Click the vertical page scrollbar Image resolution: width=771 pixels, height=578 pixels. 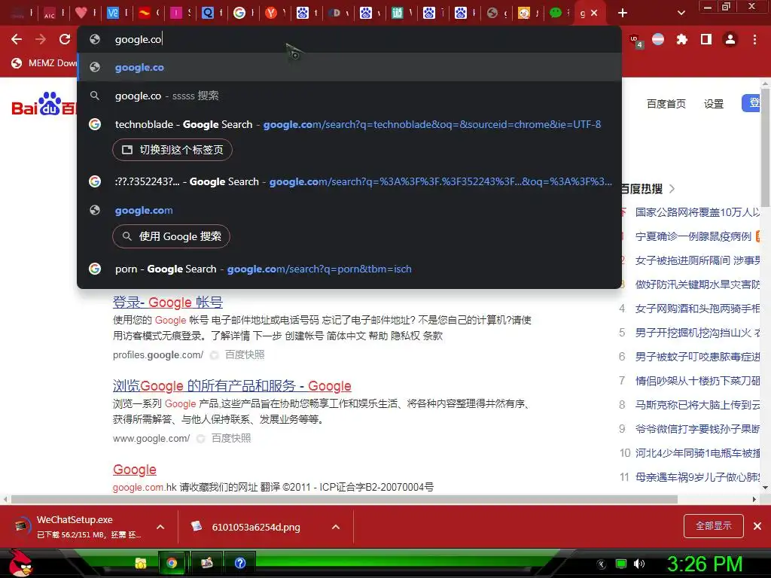pyautogui.click(x=765, y=148)
